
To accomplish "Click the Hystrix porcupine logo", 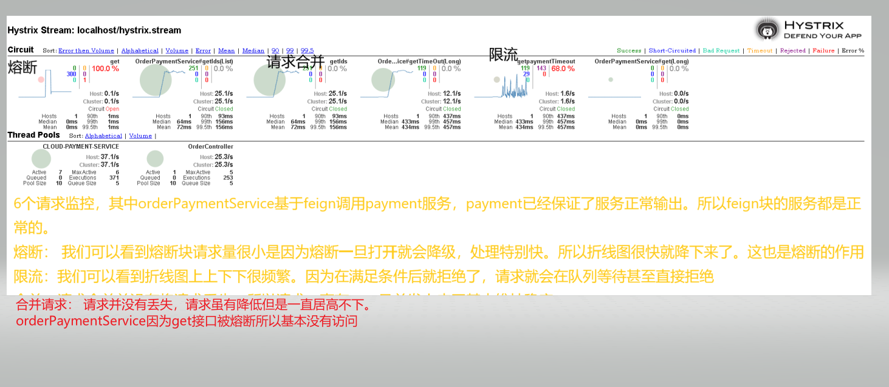I will (x=767, y=30).
